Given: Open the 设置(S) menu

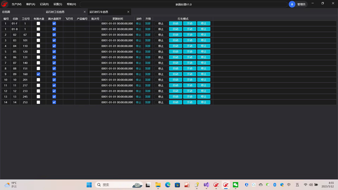Looking at the screenshot, I should pyautogui.click(x=57, y=4).
